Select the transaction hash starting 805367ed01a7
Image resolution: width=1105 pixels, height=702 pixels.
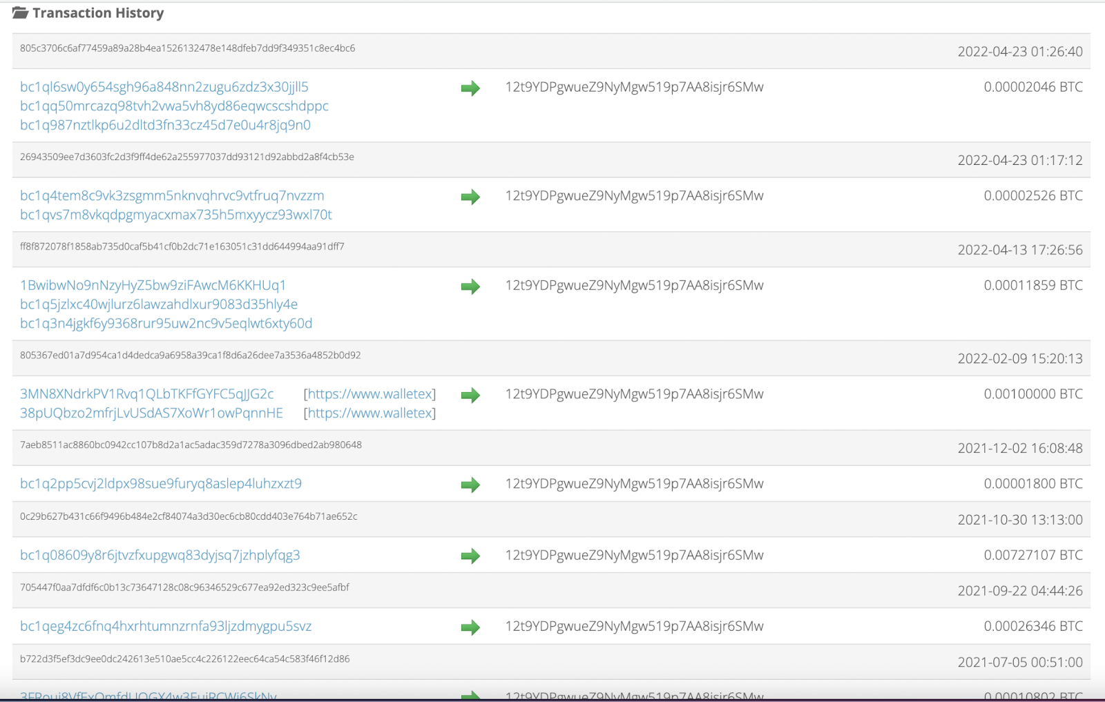(191, 355)
